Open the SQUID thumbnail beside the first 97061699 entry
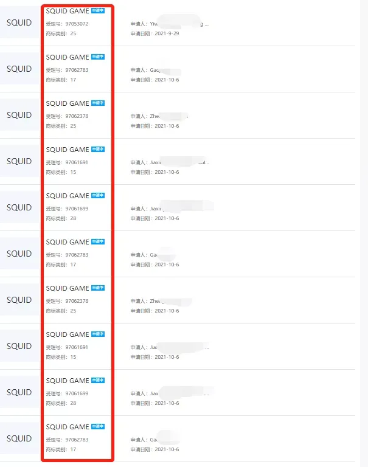The width and height of the screenshot is (368, 467). 19,207
